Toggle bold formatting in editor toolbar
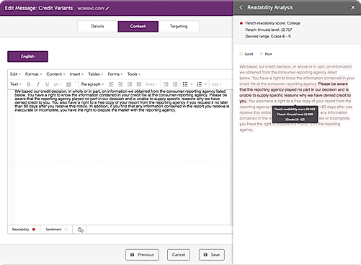This screenshot has width=361, height=265. point(29,84)
